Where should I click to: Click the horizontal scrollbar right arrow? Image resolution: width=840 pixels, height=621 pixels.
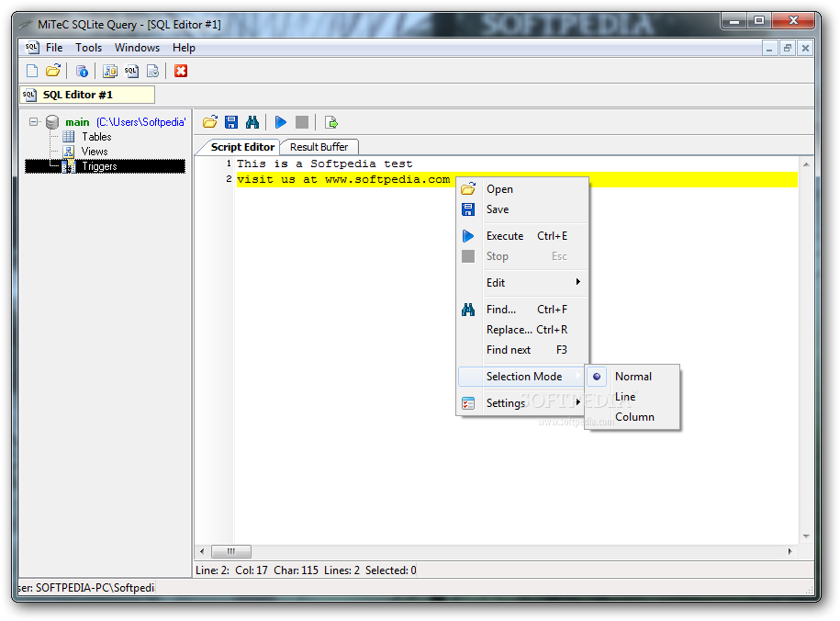[790, 551]
